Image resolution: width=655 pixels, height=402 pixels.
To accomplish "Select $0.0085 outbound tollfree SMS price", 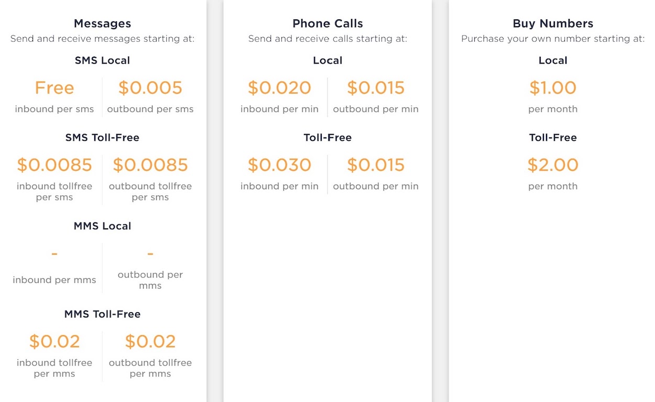I will pos(150,165).
